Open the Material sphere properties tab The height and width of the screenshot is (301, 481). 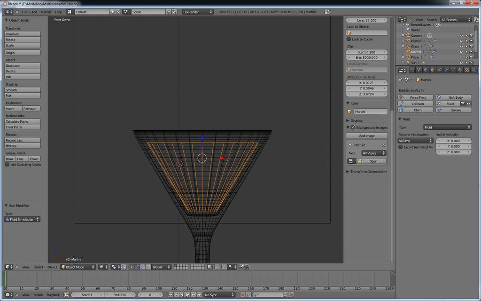(x=460, y=71)
